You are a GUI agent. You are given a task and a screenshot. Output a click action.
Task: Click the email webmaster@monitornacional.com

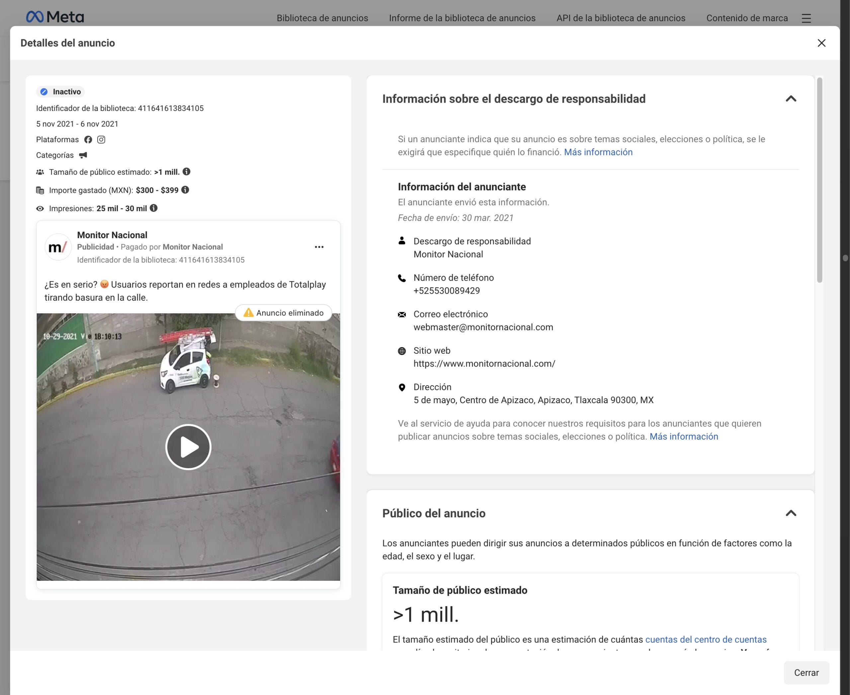click(x=483, y=327)
